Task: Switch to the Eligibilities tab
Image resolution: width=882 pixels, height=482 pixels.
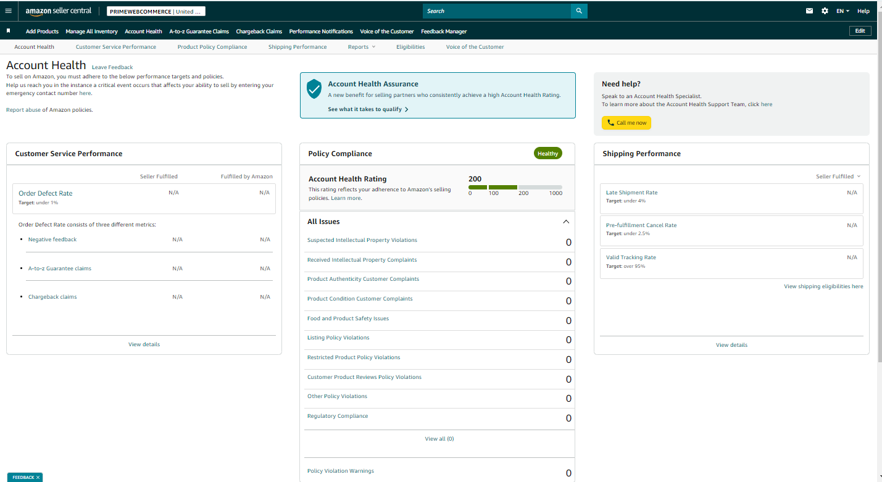Action: pyautogui.click(x=410, y=47)
